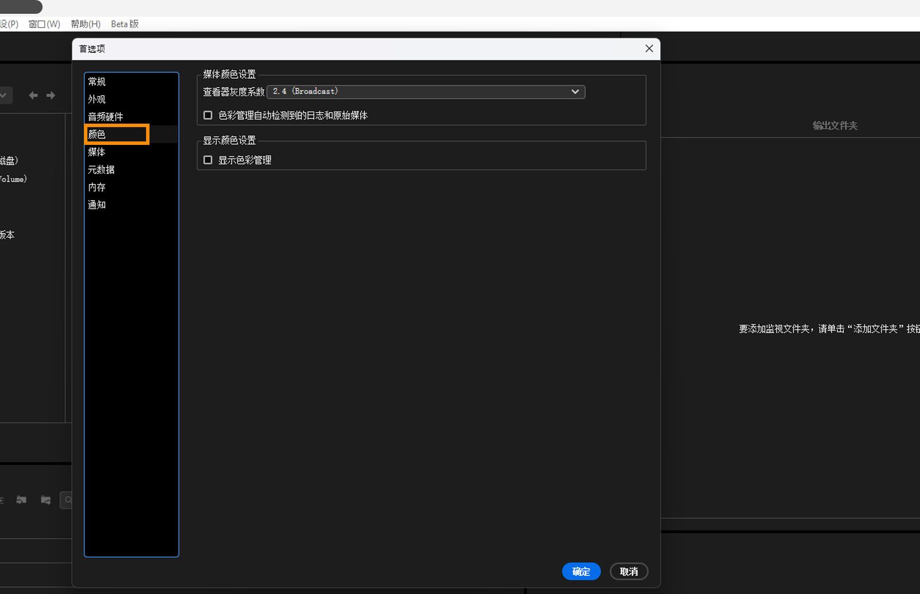920x594 pixels.
Task: Click the folder icon with arrow at lower right
Action: click(x=46, y=500)
